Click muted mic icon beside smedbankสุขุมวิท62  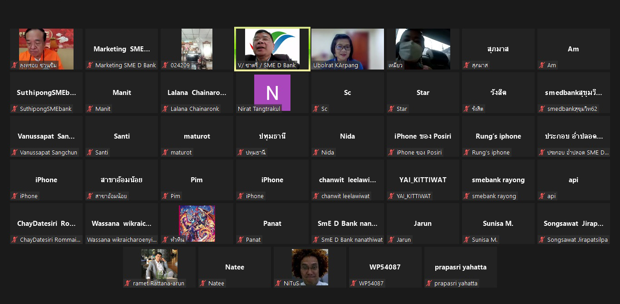click(x=542, y=109)
